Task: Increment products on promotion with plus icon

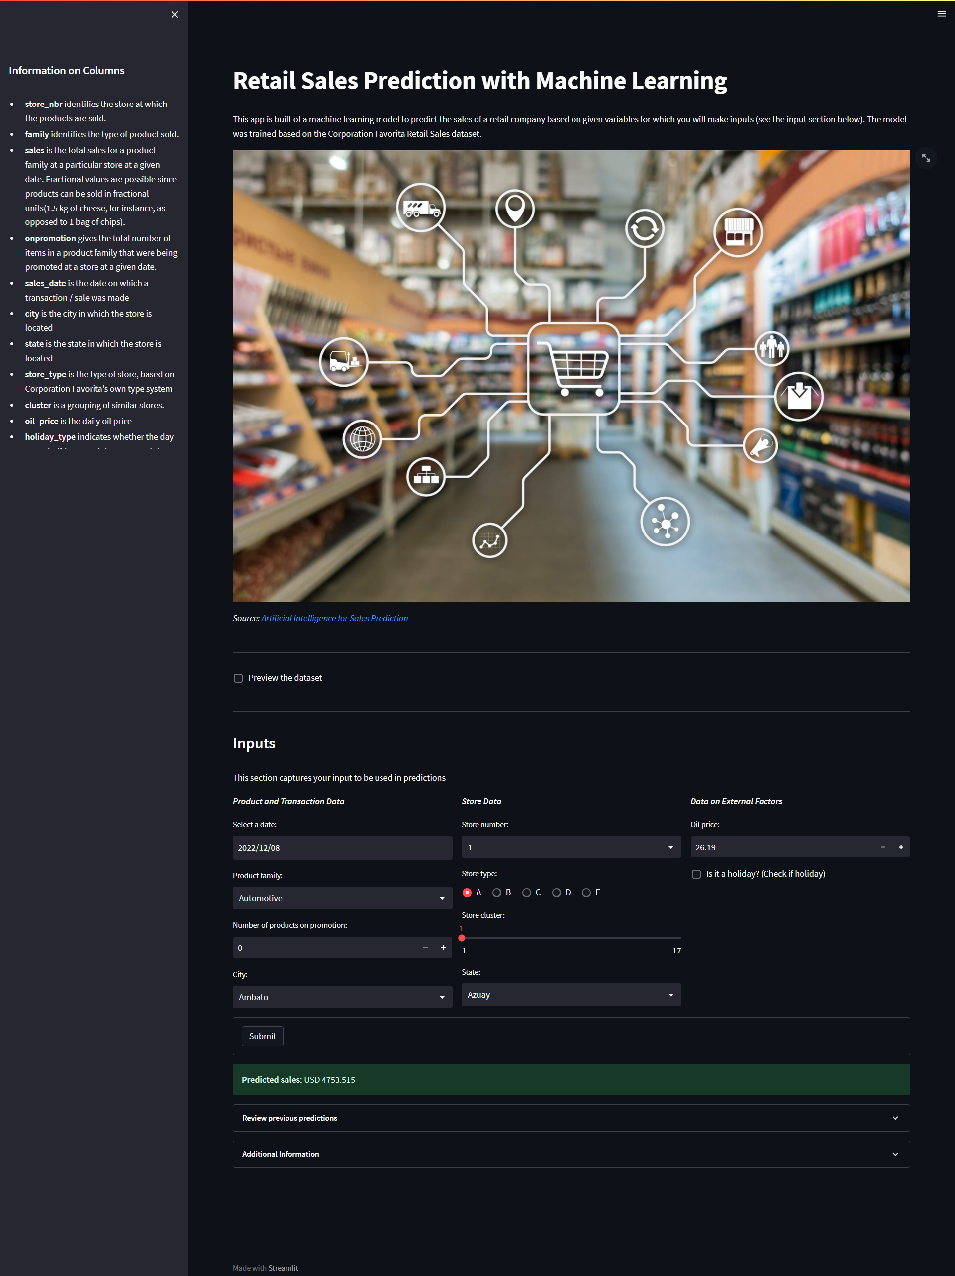Action: coord(443,947)
